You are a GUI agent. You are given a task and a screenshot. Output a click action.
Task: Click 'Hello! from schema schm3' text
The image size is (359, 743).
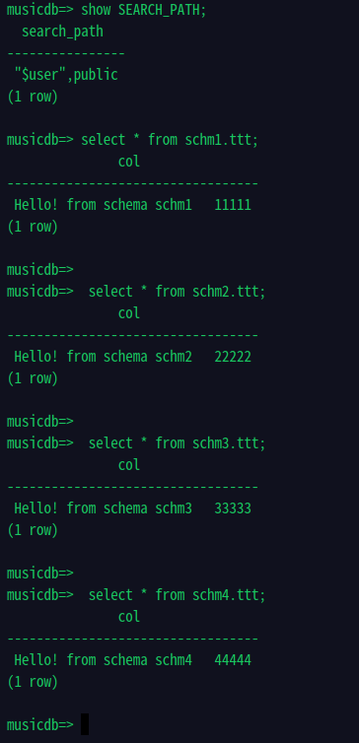point(103,507)
